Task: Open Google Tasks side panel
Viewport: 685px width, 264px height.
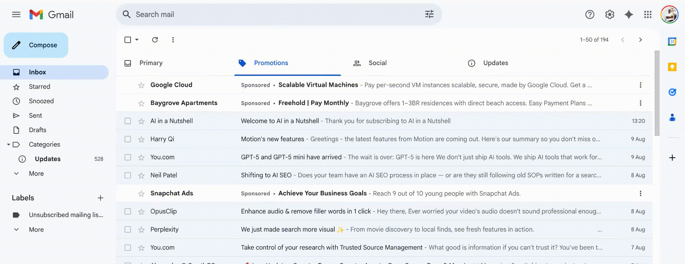Action: tap(672, 92)
